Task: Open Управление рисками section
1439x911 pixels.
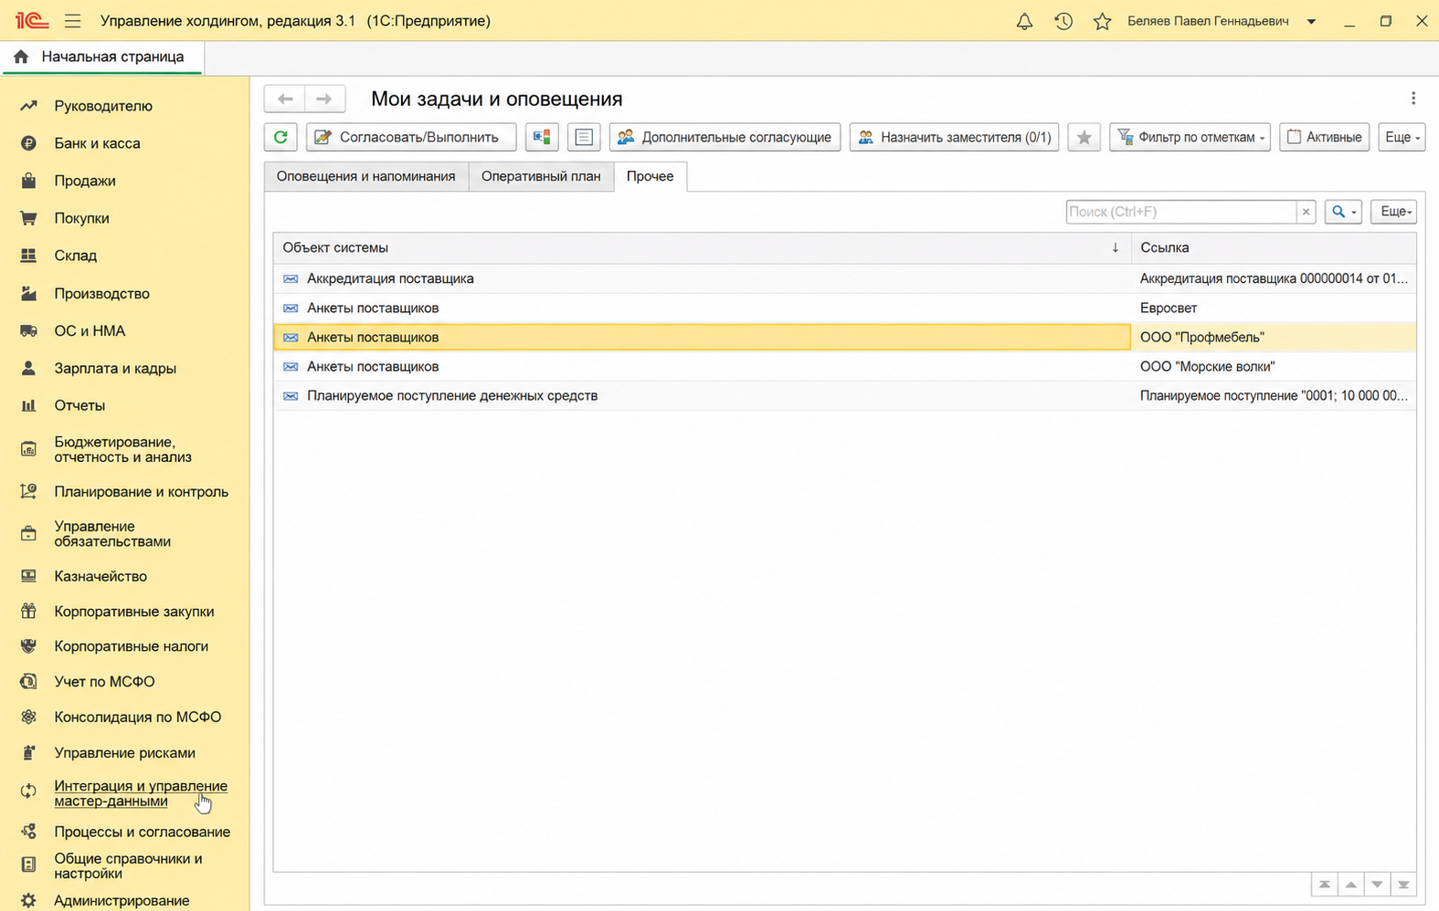Action: coord(124,753)
